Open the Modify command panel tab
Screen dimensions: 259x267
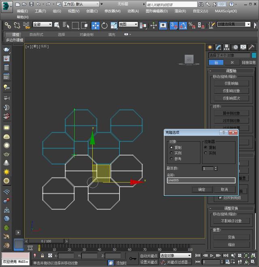pos(218,47)
